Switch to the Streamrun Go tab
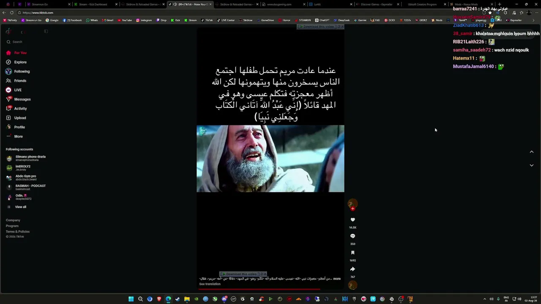This screenshot has height=304, width=541. [x=48, y=4]
